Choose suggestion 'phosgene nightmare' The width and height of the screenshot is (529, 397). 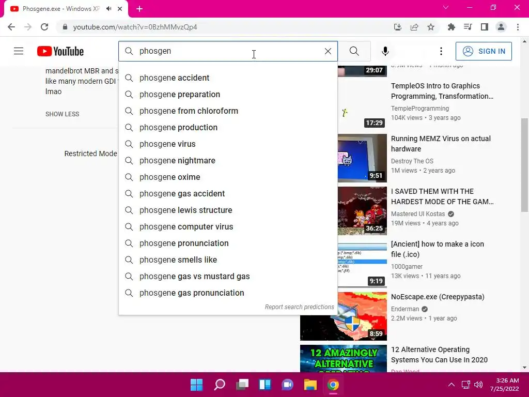[x=228, y=160]
